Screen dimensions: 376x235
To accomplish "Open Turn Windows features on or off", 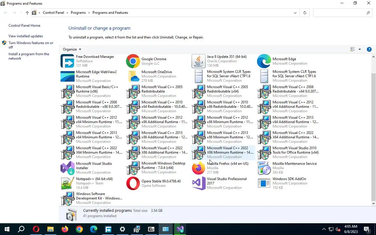I will 31,45.
